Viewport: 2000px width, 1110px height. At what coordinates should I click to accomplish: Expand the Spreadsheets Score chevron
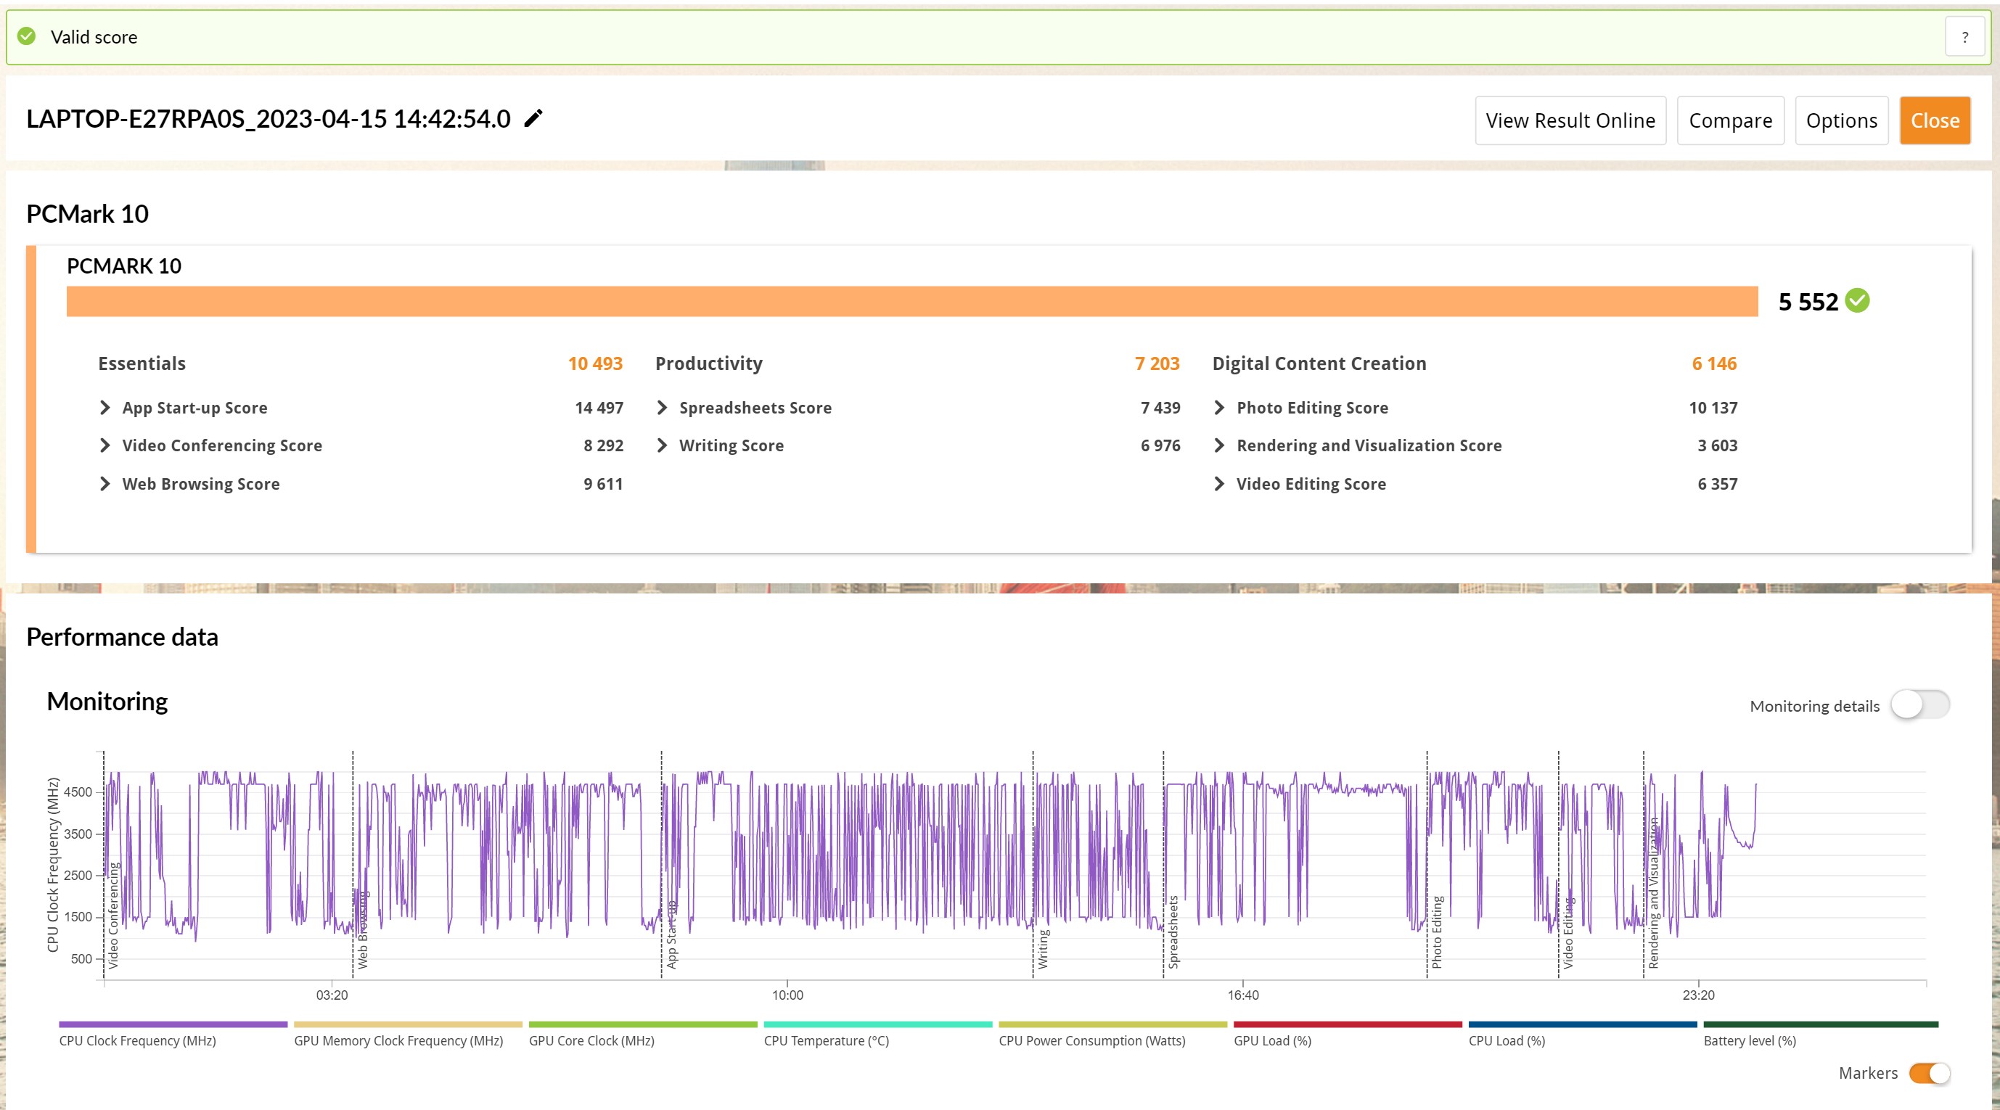click(x=663, y=408)
